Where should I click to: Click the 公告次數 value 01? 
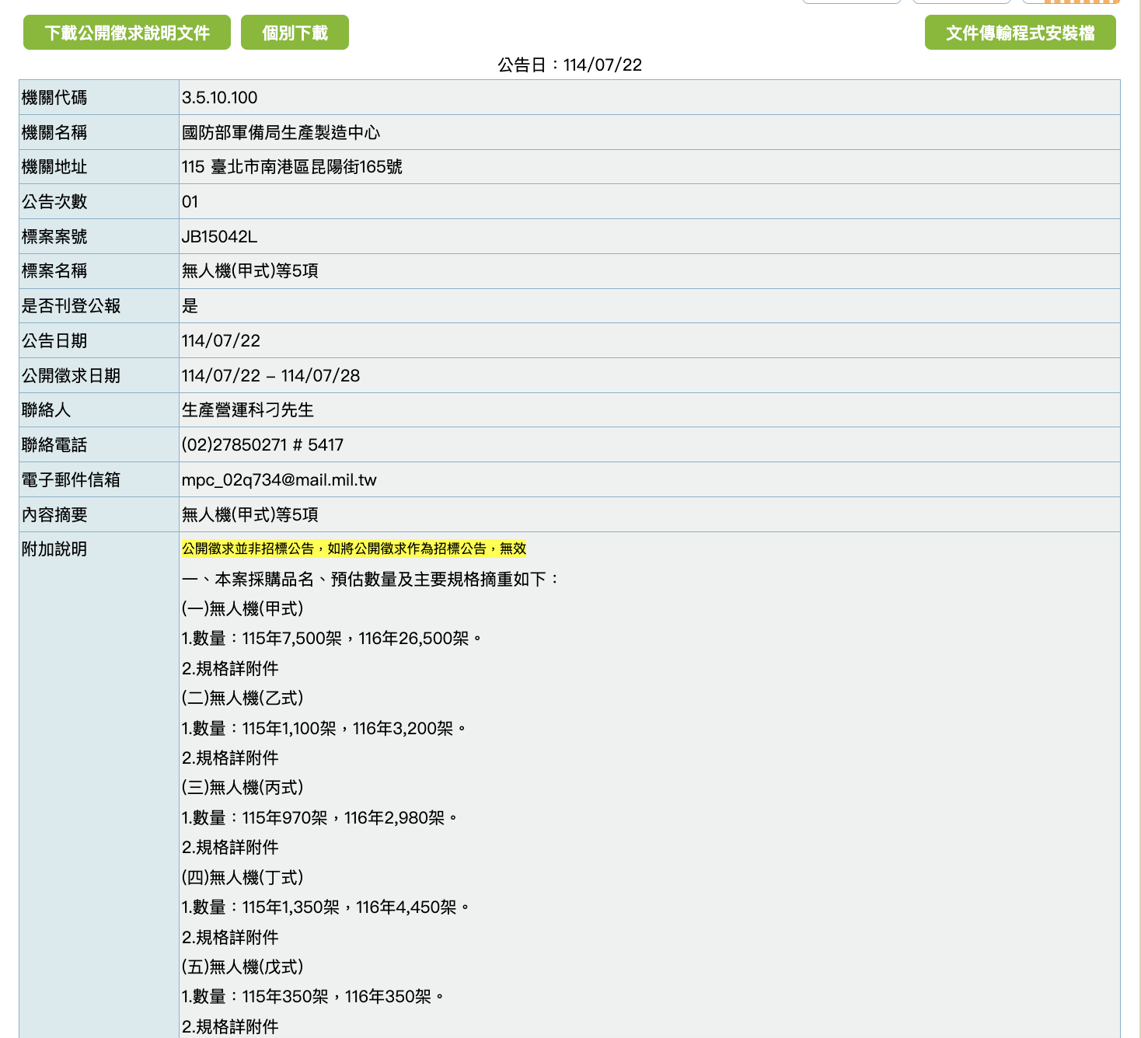tap(190, 202)
